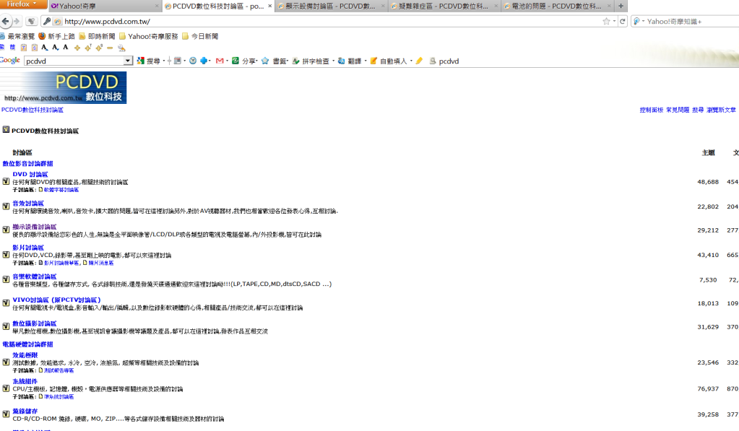The height and width of the screenshot is (431, 739).
Task: Click the status icon beside DVD 討論區
Action: click(6, 182)
